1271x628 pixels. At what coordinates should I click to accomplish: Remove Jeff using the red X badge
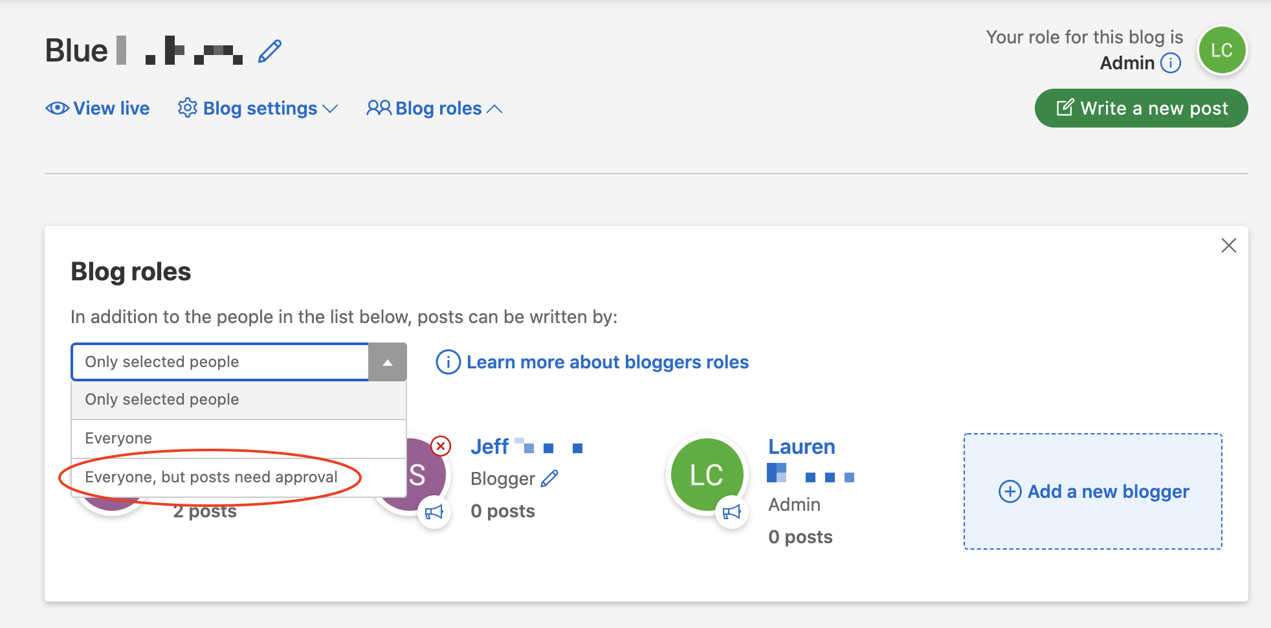pyautogui.click(x=440, y=445)
